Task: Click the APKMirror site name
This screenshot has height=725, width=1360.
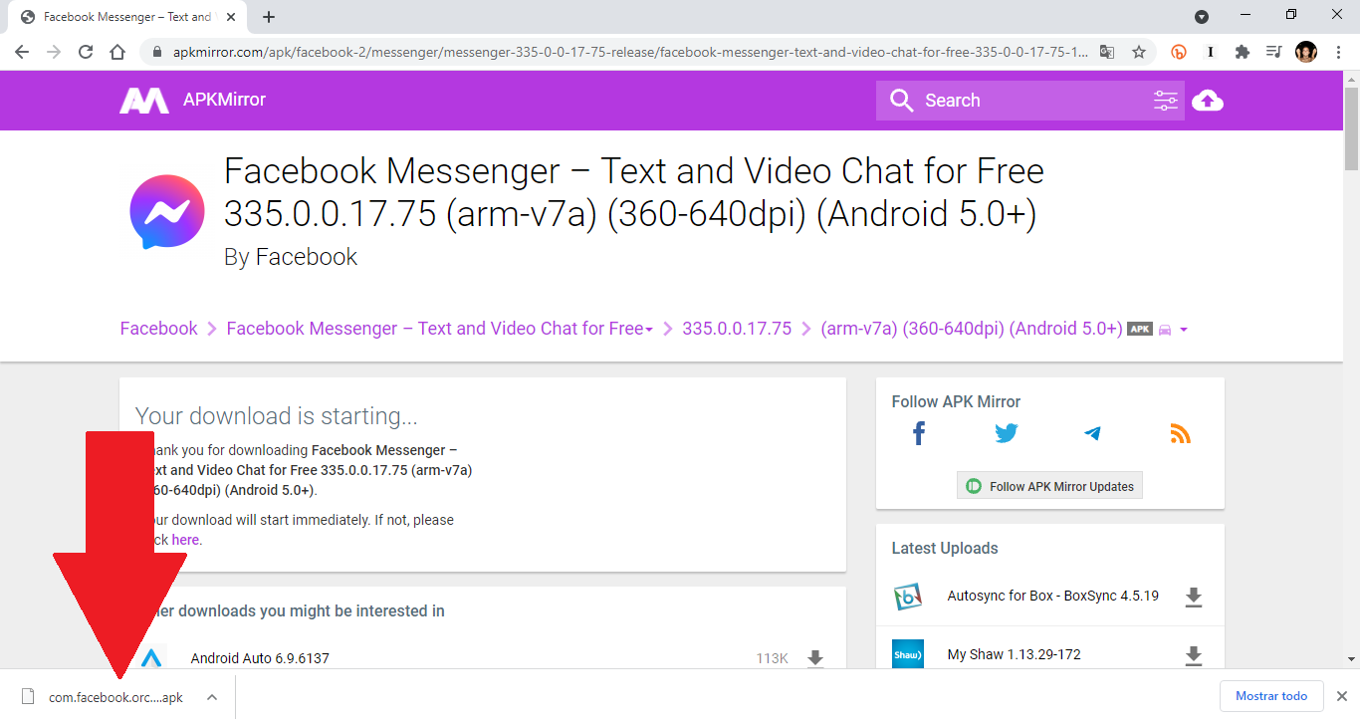Action: [224, 100]
